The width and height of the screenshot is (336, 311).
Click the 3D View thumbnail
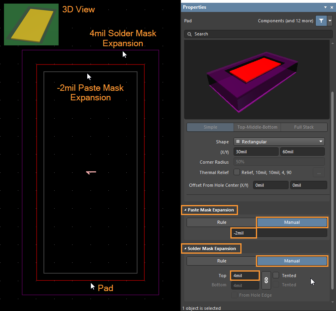31,25
